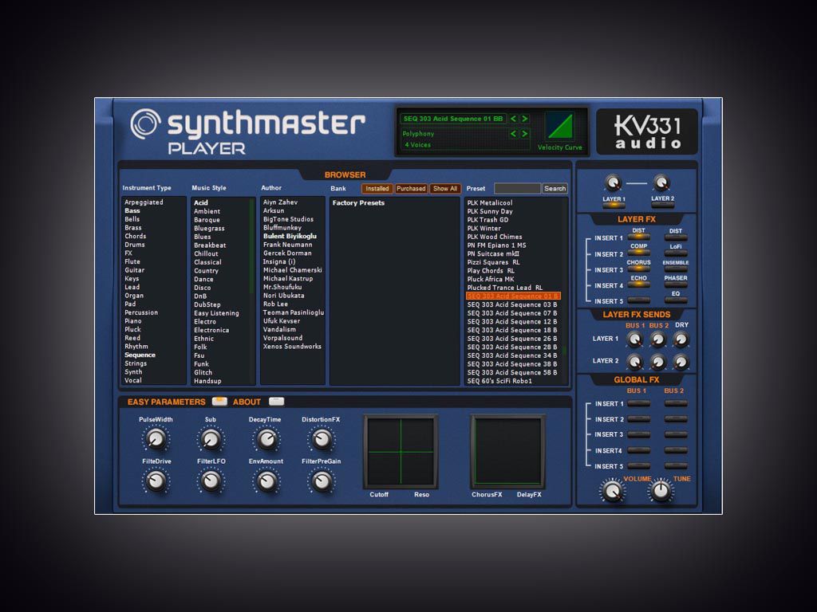
Task: Click the preset search input field
Action: [x=517, y=188]
